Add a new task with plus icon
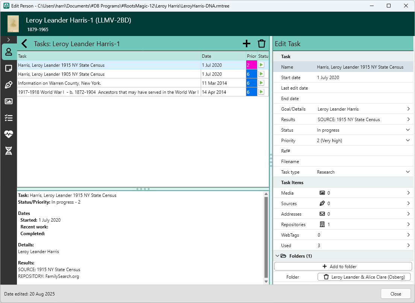Viewport: 415px width, 303px height. 247,43
